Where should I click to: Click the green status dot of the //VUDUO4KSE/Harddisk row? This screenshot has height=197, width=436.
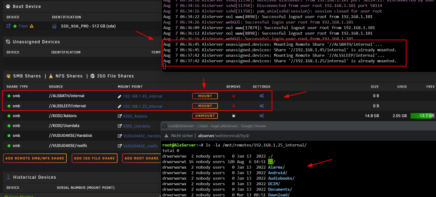[x=9, y=136]
